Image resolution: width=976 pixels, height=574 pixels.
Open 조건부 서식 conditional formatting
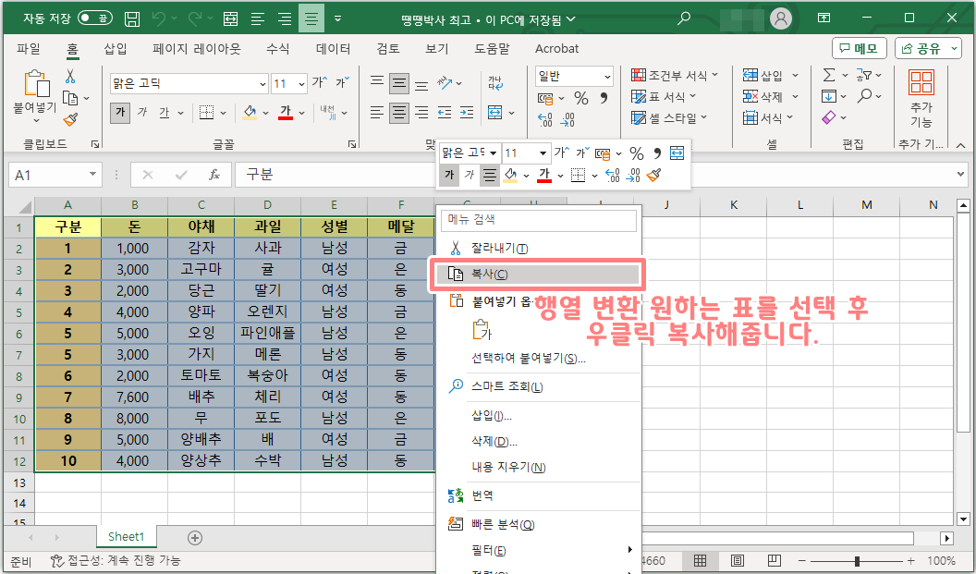point(669,74)
